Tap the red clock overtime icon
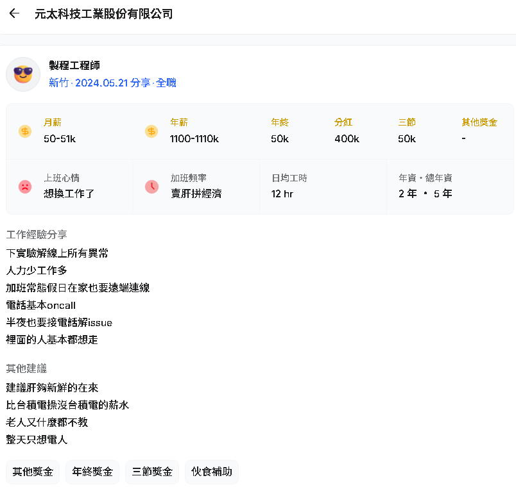 (151, 187)
